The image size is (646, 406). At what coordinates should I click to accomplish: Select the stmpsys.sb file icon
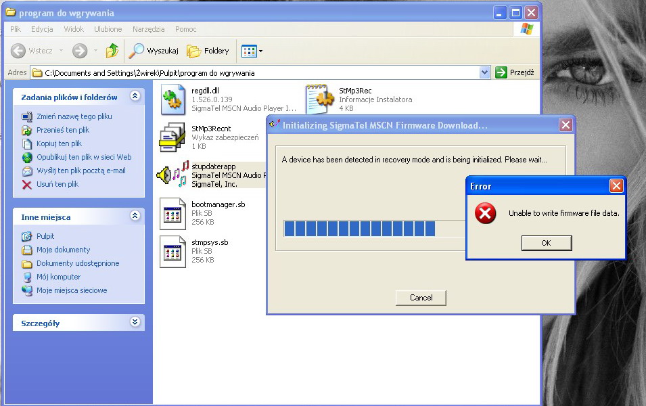click(172, 252)
